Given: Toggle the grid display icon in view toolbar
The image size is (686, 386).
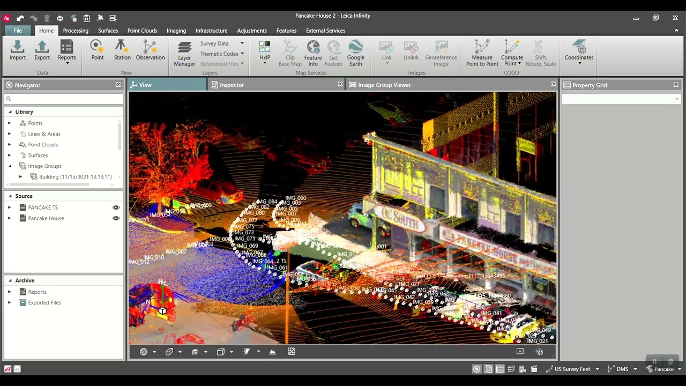Looking at the screenshot, I should click(292, 352).
